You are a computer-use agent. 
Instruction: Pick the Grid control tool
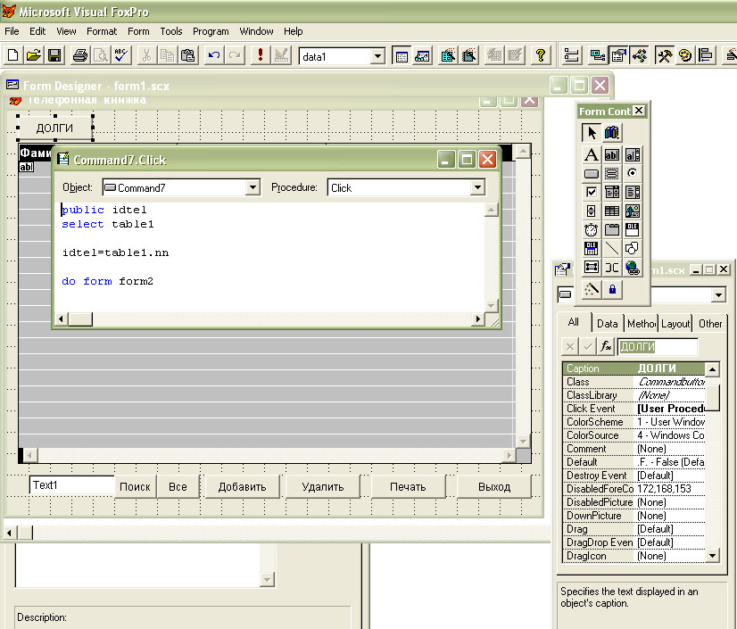point(612,211)
